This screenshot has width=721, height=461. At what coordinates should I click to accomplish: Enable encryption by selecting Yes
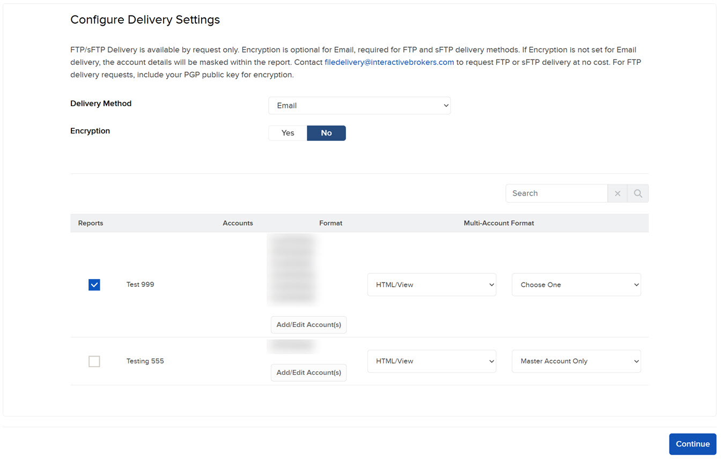click(288, 133)
